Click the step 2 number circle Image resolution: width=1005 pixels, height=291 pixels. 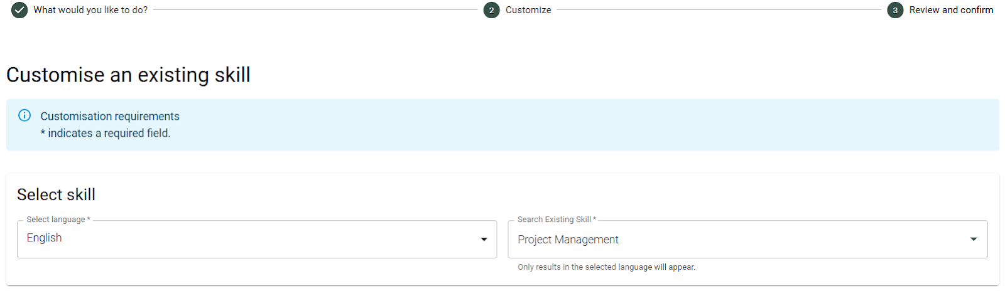(491, 10)
